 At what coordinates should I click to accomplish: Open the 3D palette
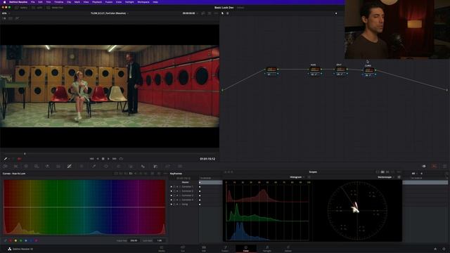180,166
